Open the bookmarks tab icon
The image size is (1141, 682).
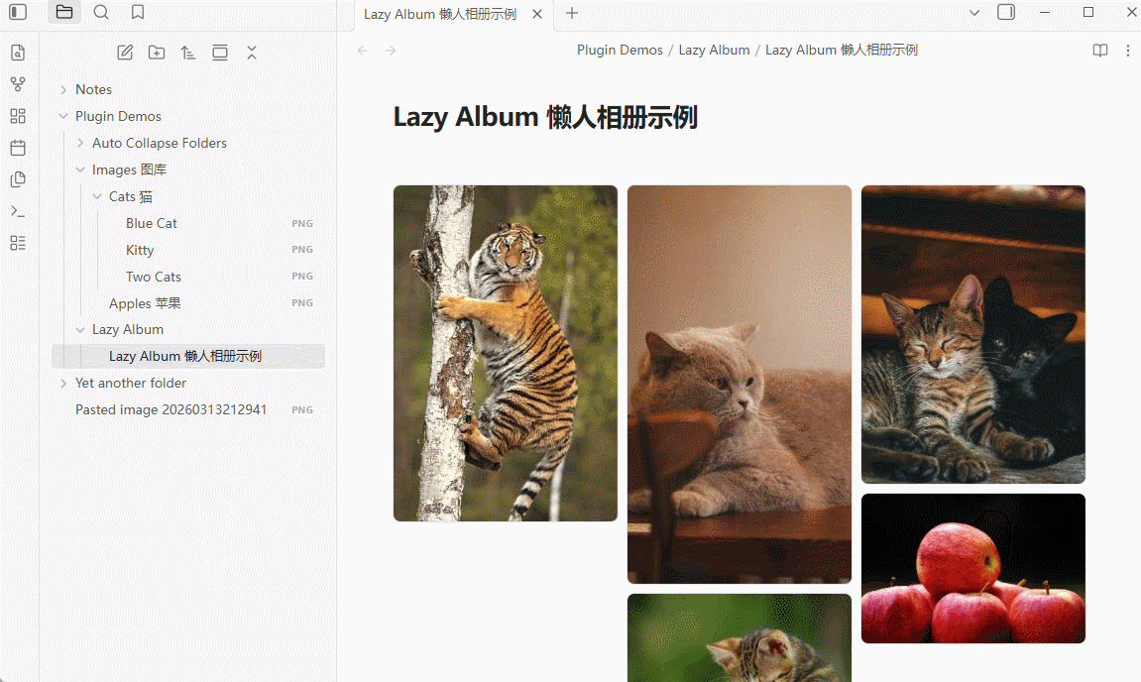click(138, 12)
